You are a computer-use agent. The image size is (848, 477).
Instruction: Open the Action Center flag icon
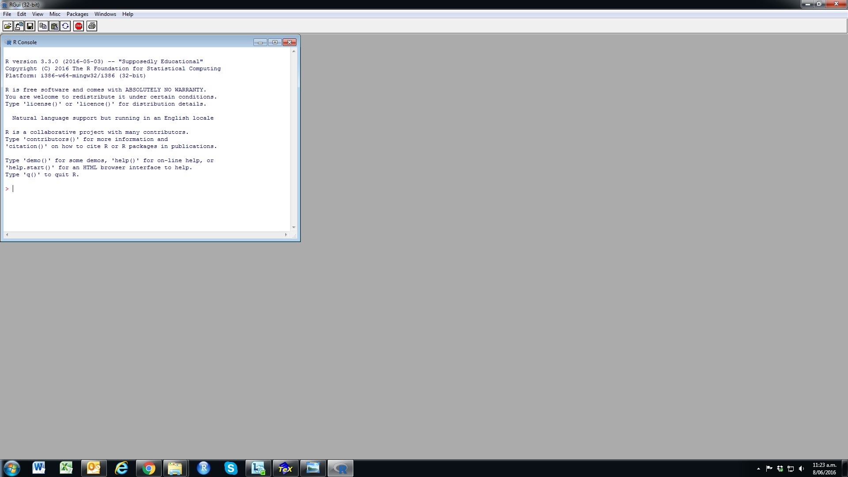tap(769, 469)
